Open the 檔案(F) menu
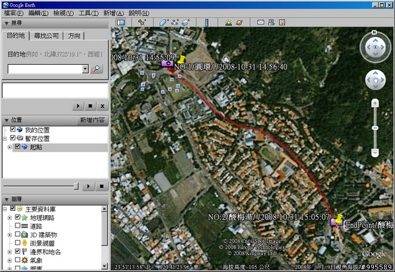Viewport: 395px width, 272px height. click(14, 13)
